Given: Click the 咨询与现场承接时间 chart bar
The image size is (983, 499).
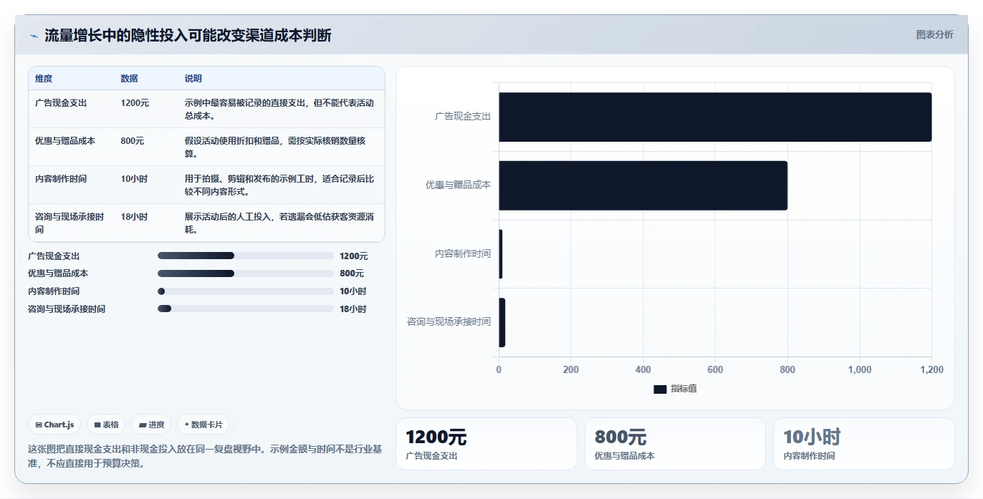Looking at the screenshot, I should point(502,323).
